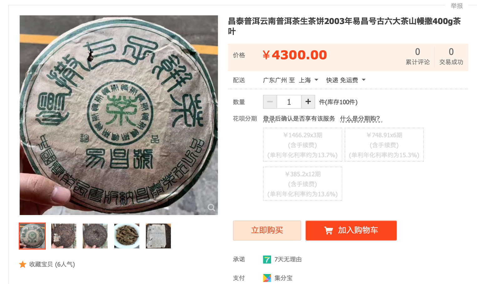The height and width of the screenshot is (284, 477).
Task: Increase quantity with the plus button
Action: coord(308,102)
